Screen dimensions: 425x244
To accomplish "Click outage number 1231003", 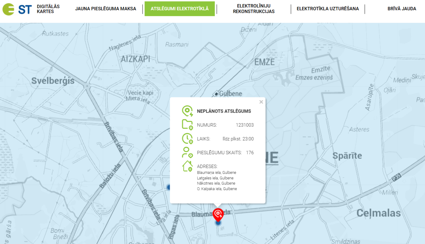I will click(245, 125).
